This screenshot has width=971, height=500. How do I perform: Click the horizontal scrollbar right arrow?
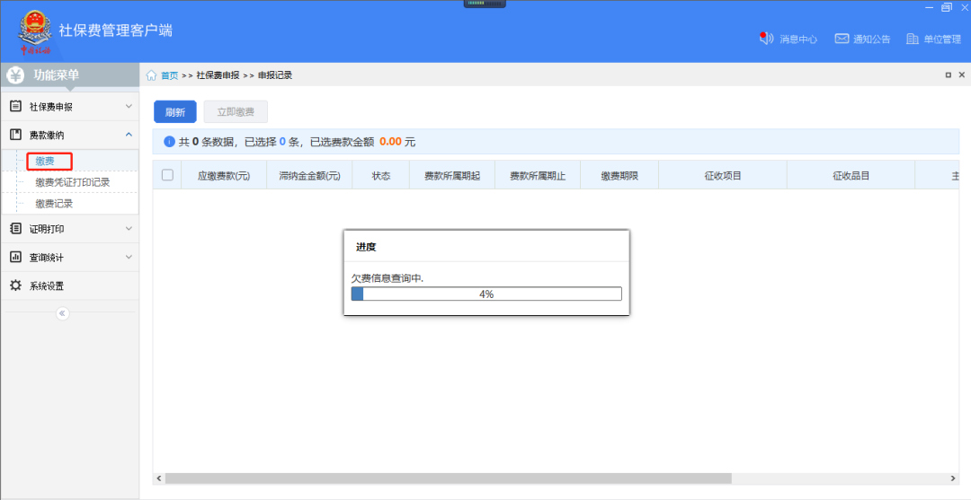coord(954,478)
